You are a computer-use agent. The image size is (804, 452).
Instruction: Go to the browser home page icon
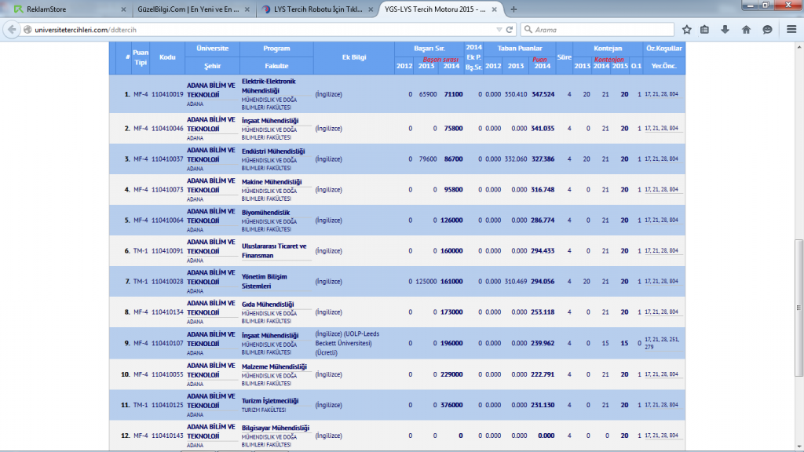click(746, 30)
